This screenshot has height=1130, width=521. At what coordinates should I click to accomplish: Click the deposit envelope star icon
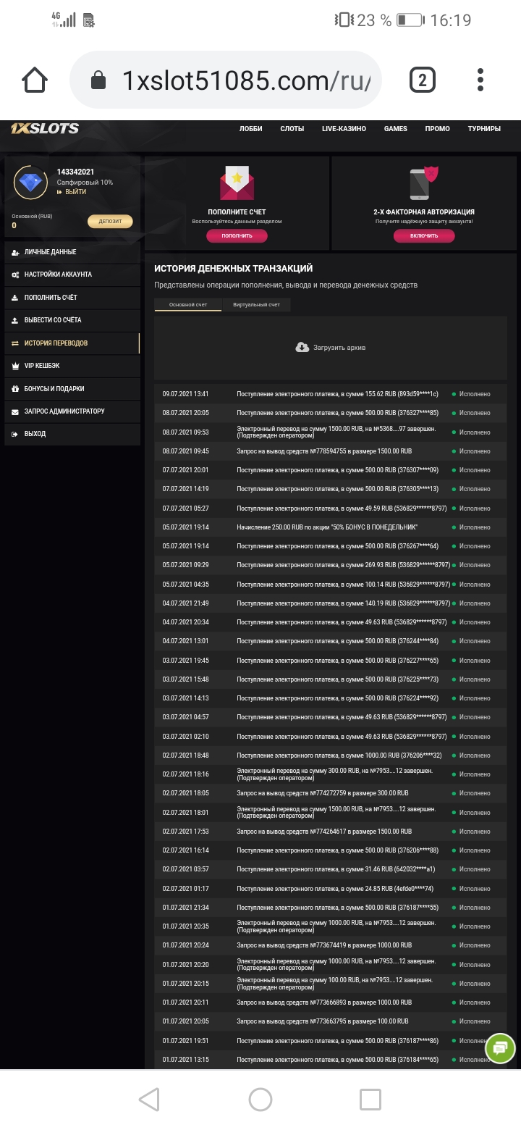coord(237,183)
